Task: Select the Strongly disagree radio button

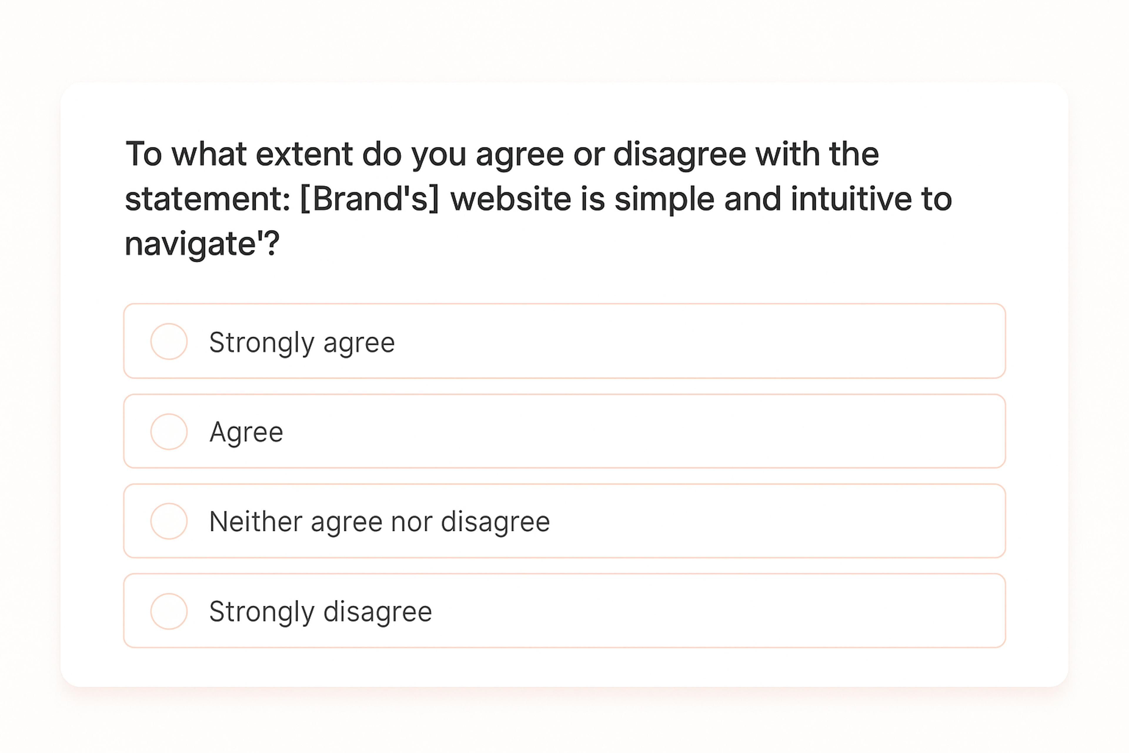Action: coord(168,610)
